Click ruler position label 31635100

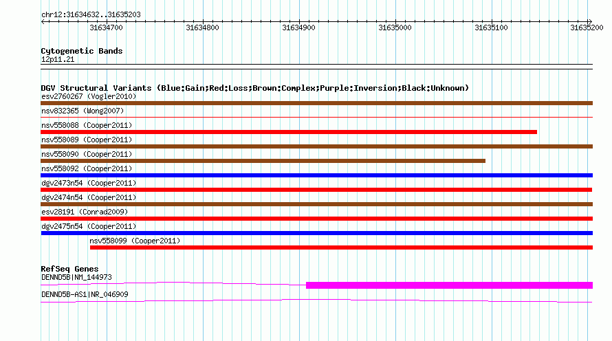[491, 27]
